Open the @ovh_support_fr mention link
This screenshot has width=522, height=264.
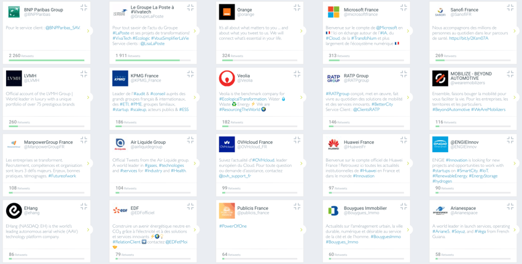[235, 176]
